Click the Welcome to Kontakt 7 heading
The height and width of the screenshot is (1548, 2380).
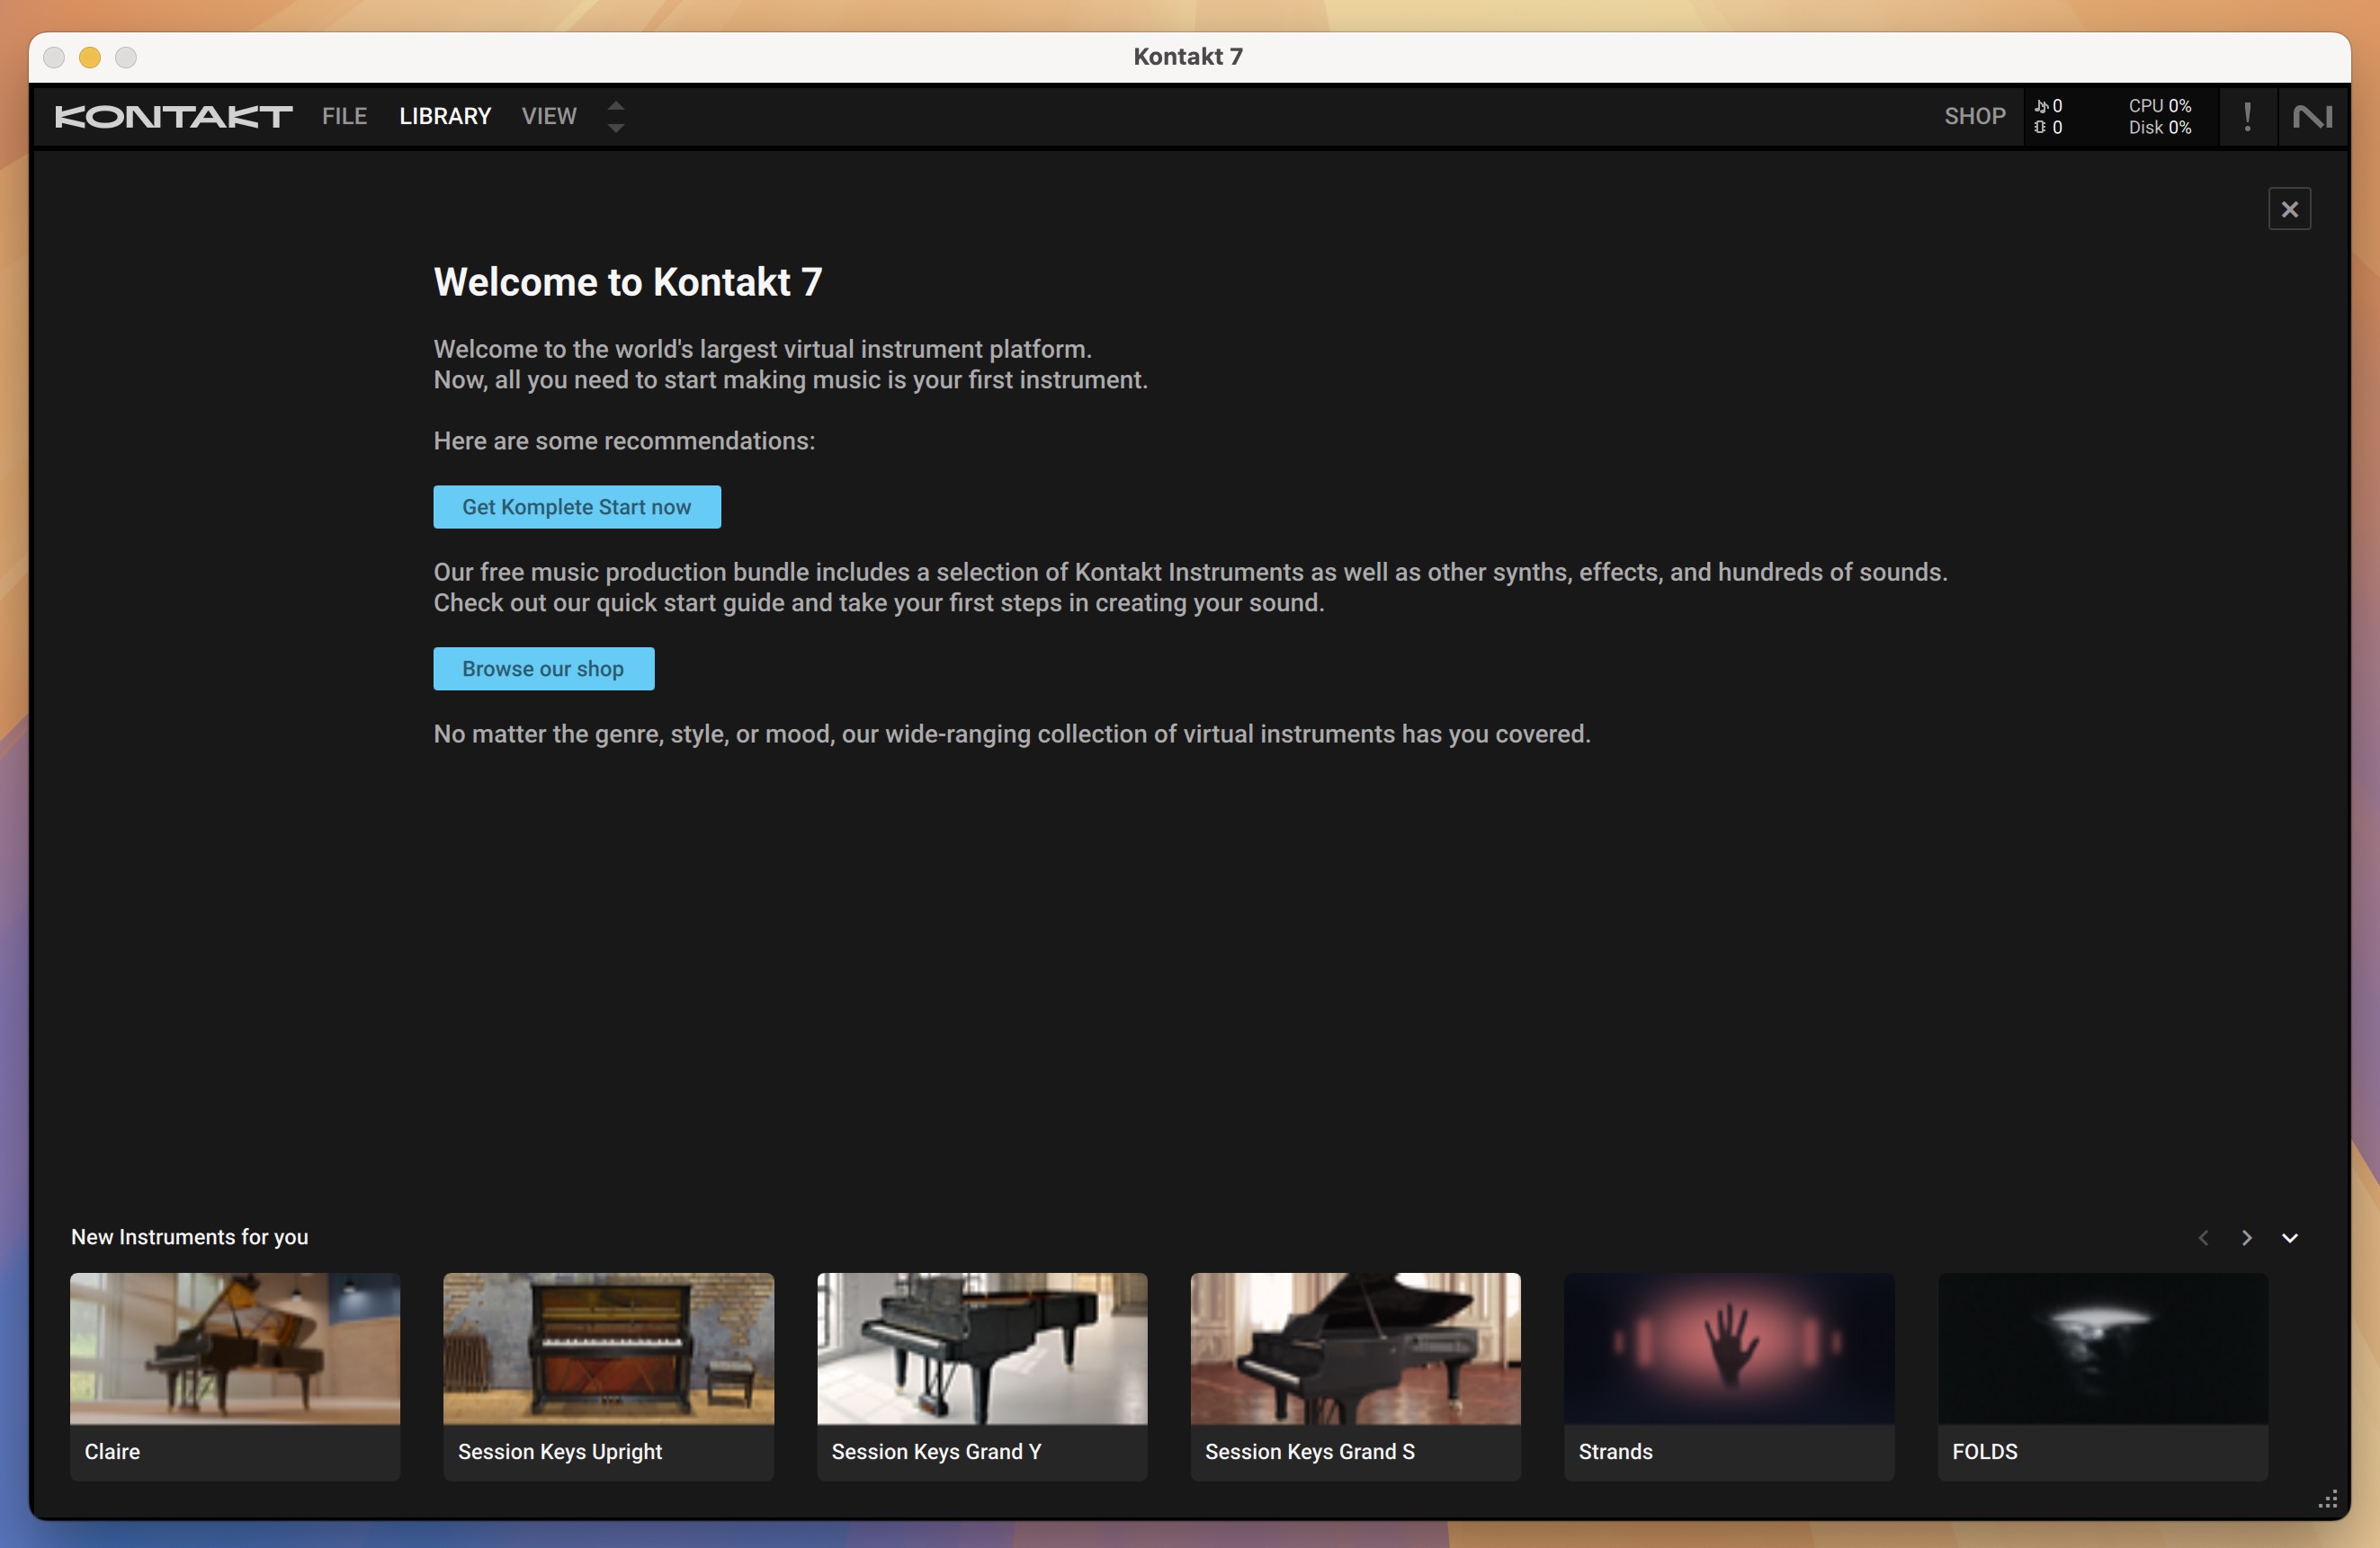click(627, 281)
